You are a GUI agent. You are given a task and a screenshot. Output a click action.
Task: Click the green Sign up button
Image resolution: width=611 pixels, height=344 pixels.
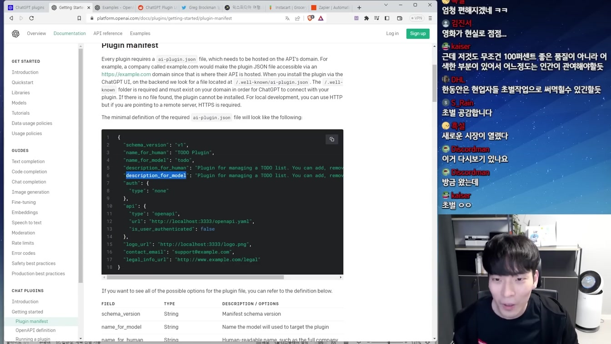pos(418,34)
